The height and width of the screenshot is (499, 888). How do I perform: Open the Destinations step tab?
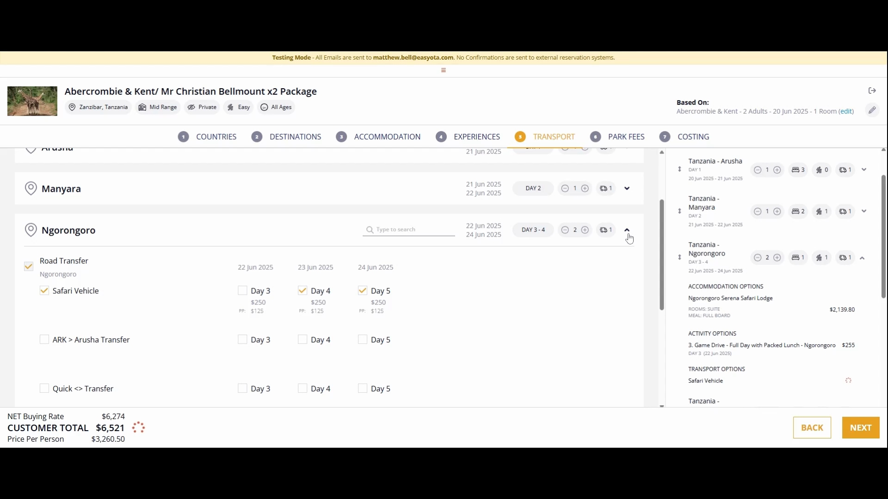click(286, 137)
